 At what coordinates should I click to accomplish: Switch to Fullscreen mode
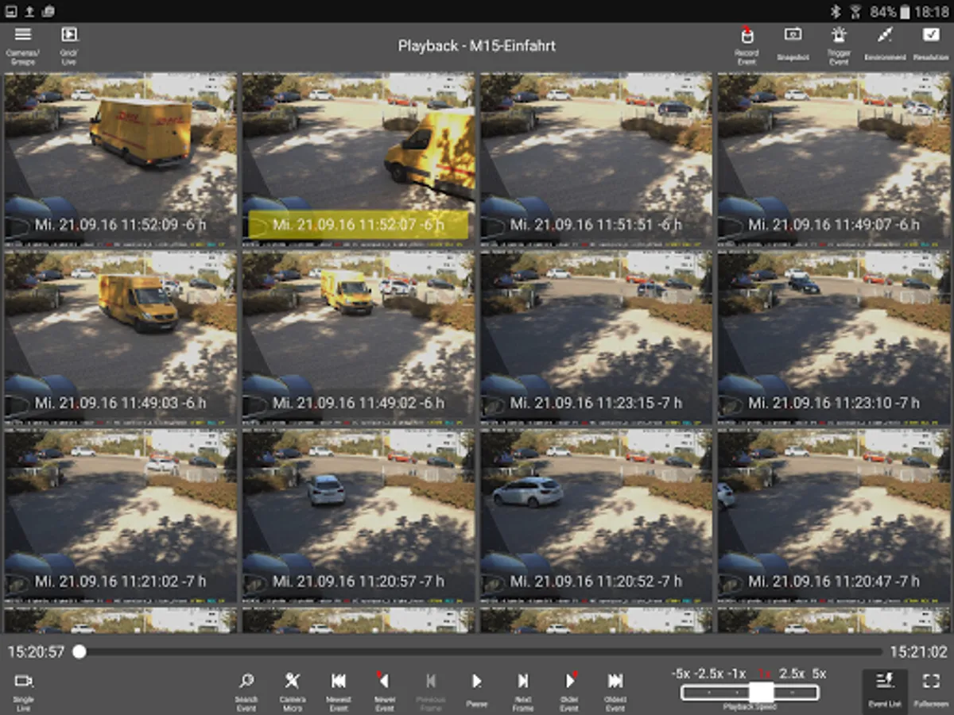[x=931, y=690]
